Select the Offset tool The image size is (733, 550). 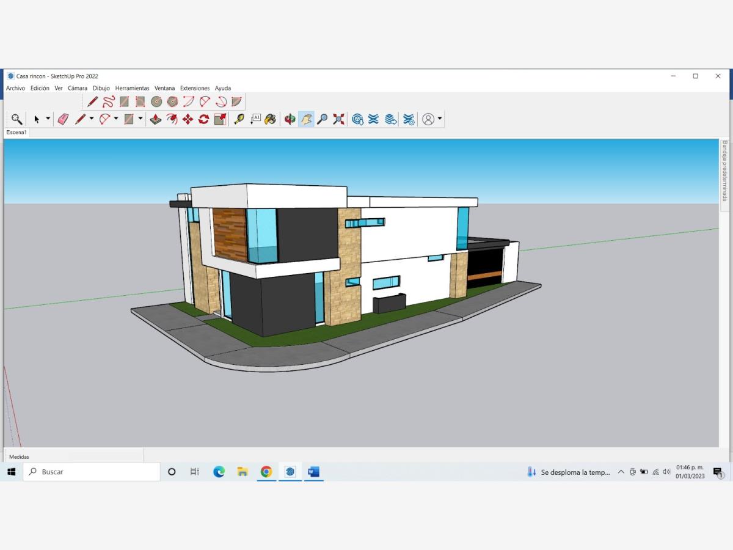coord(172,119)
